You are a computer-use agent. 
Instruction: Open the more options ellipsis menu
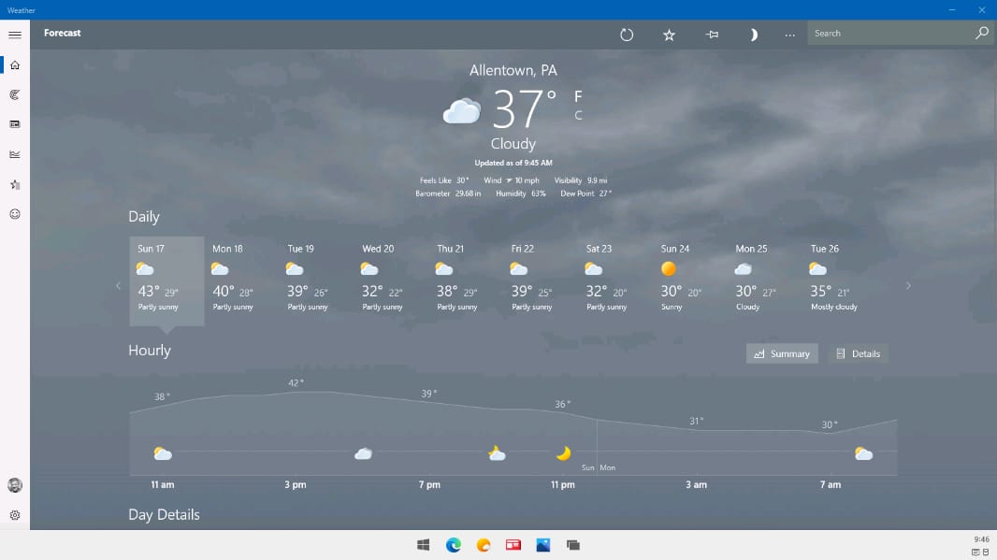pyautogui.click(x=790, y=35)
